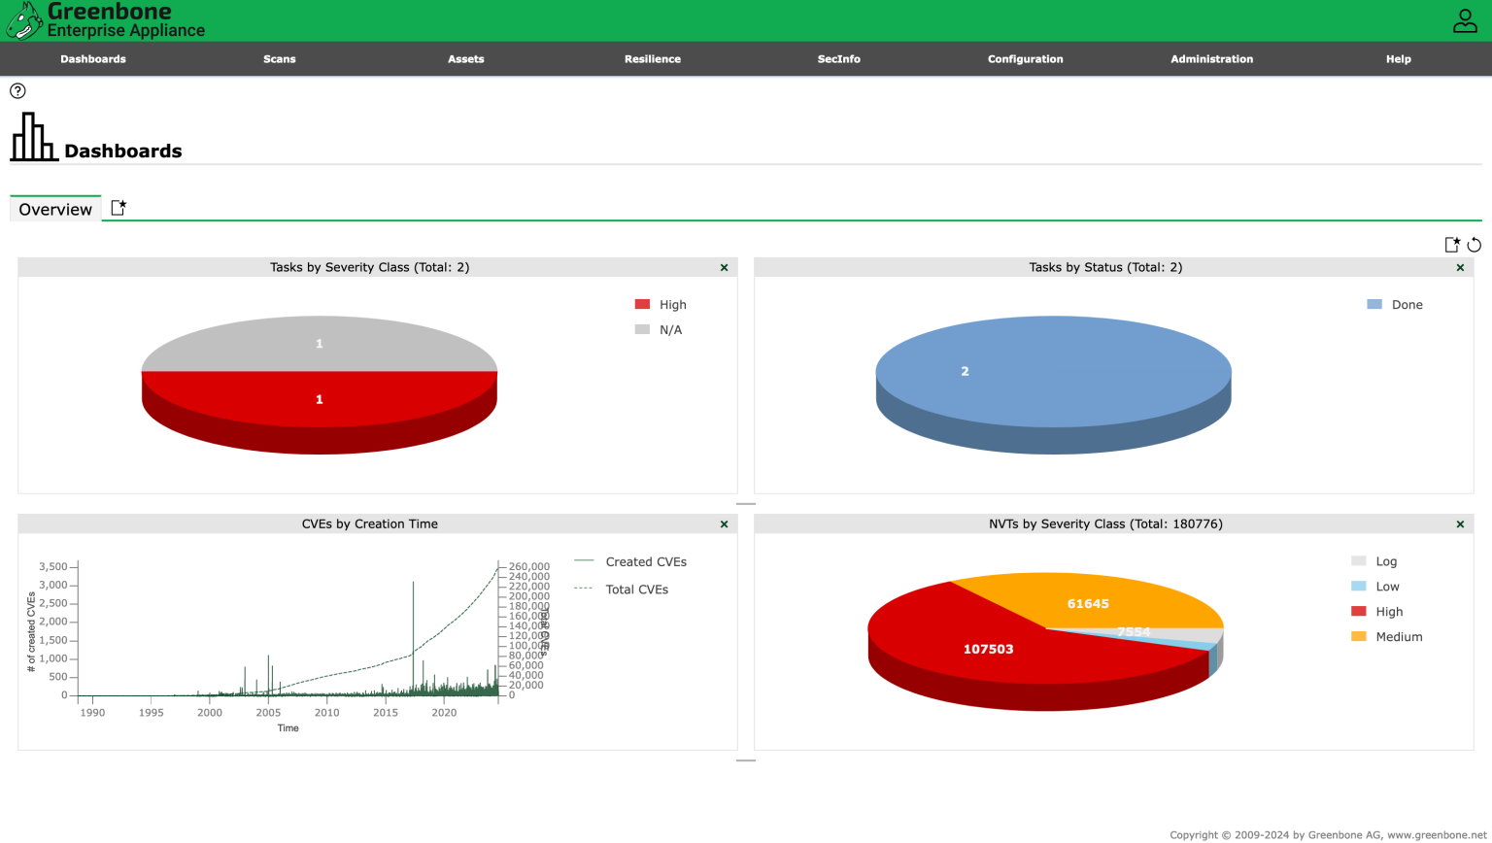The height and width of the screenshot is (843, 1492).
Task: Click the Greenbone dragon logo
Action: (x=24, y=18)
